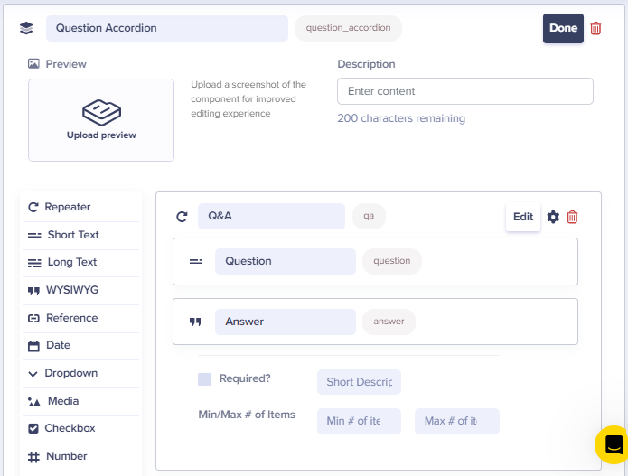Click the WYSIWYG quote icon beside Answer
Viewport: 628px width, 476px height.
click(195, 322)
